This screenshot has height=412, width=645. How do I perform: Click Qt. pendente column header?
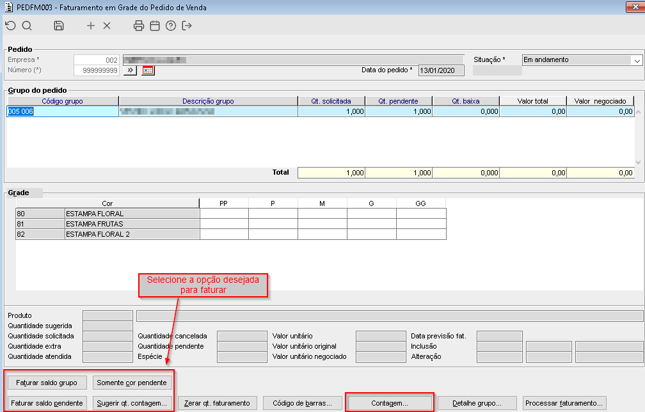(398, 101)
